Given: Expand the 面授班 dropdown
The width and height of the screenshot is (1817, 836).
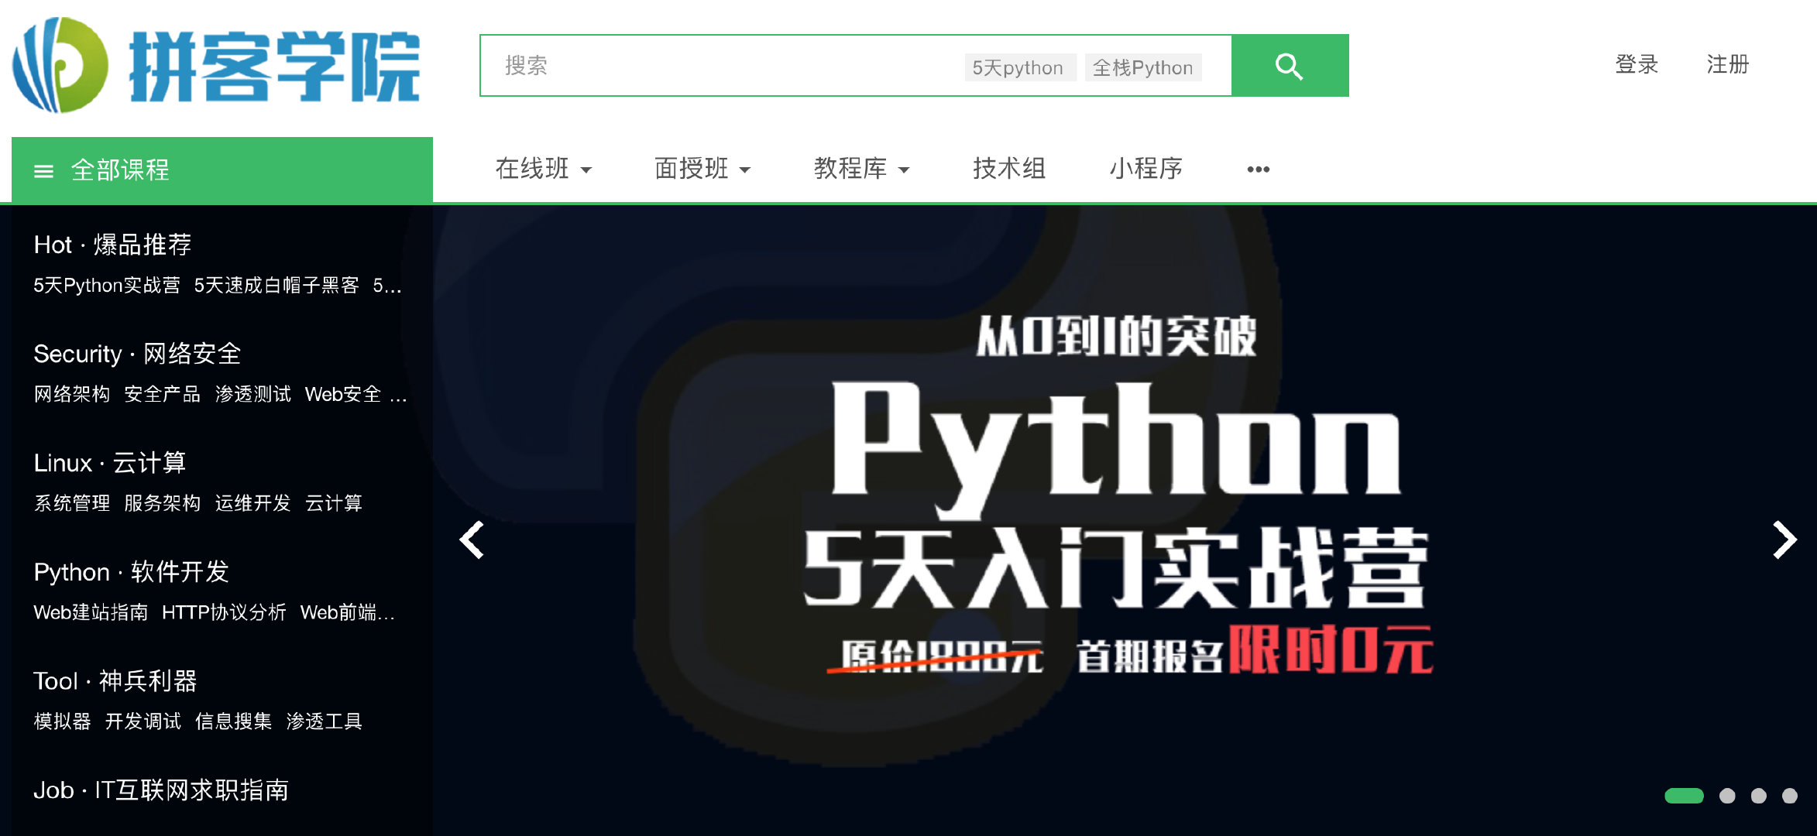Looking at the screenshot, I should click(x=702, y=168).
